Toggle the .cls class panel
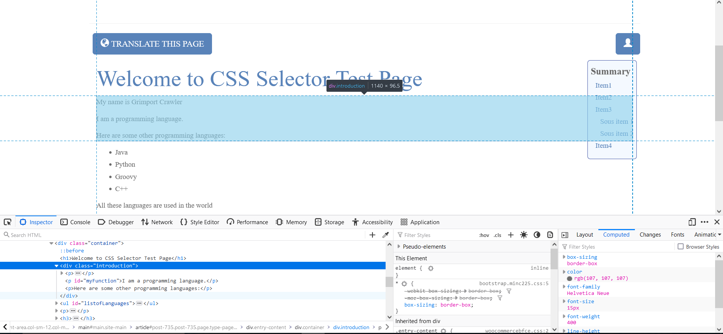The height and width of the screenshot is (334, 723). pyautogui.click(x=497, y=235)
